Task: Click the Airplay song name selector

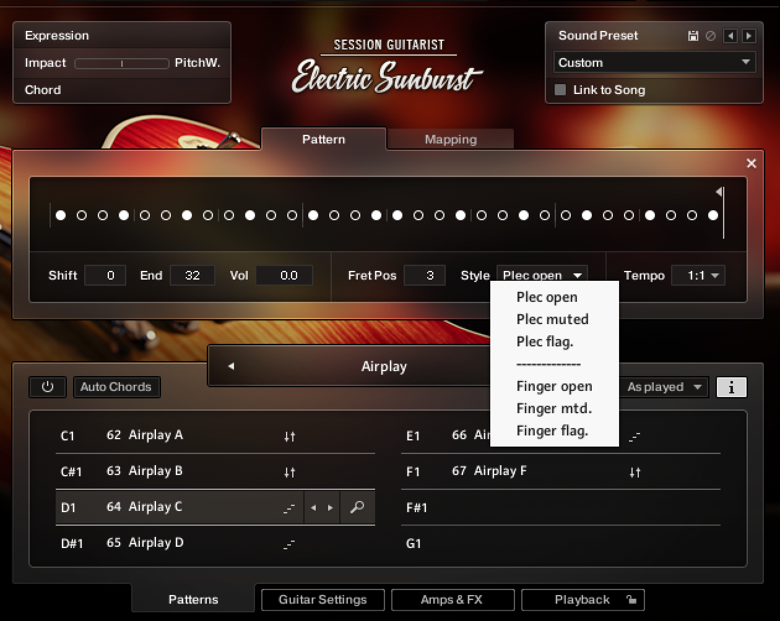Action: click(x=384, y=366)
